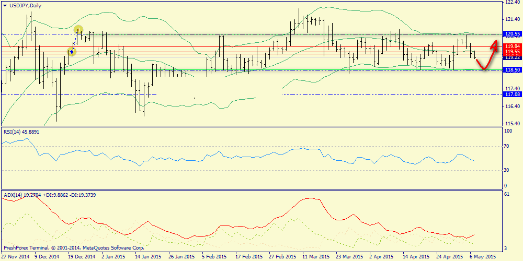Click the RSI 70 level axis value
523x261 pixels.
coord(506,147)
